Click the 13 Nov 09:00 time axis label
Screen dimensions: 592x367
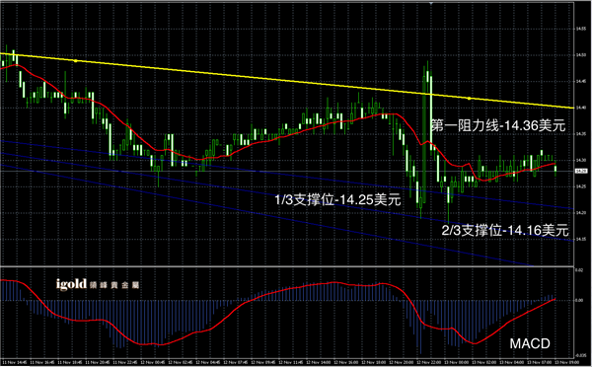(567, 363)
